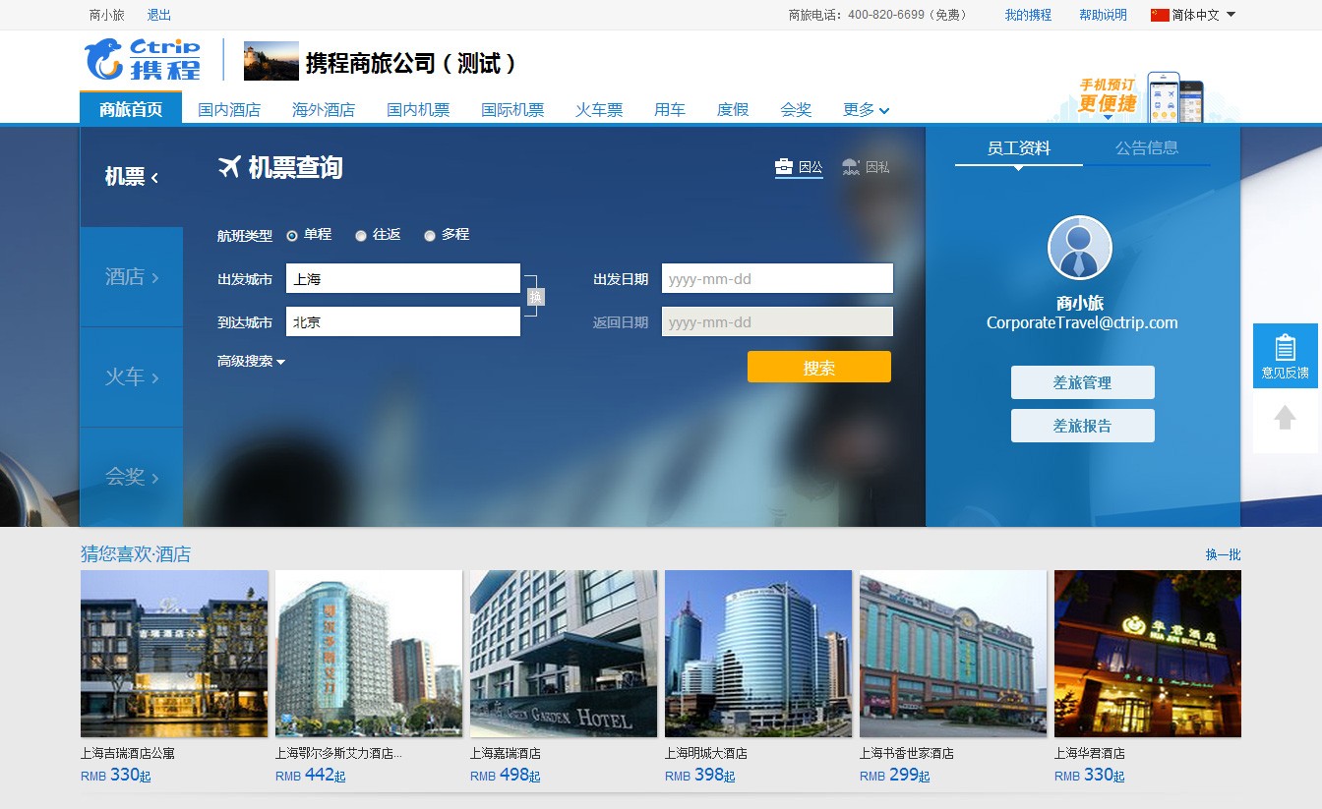Viewport: 1322px width, 809px height.
Task: Expand the 酒店 side panel tab
Action: 132,277
